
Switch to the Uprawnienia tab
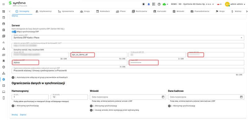pos(66,11)
